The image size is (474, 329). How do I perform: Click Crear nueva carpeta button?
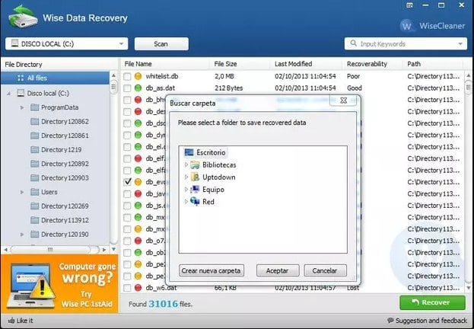(x=212, y=270)
